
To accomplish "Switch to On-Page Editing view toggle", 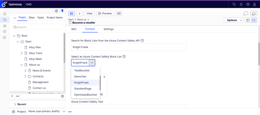I will [x=248, y=20].
